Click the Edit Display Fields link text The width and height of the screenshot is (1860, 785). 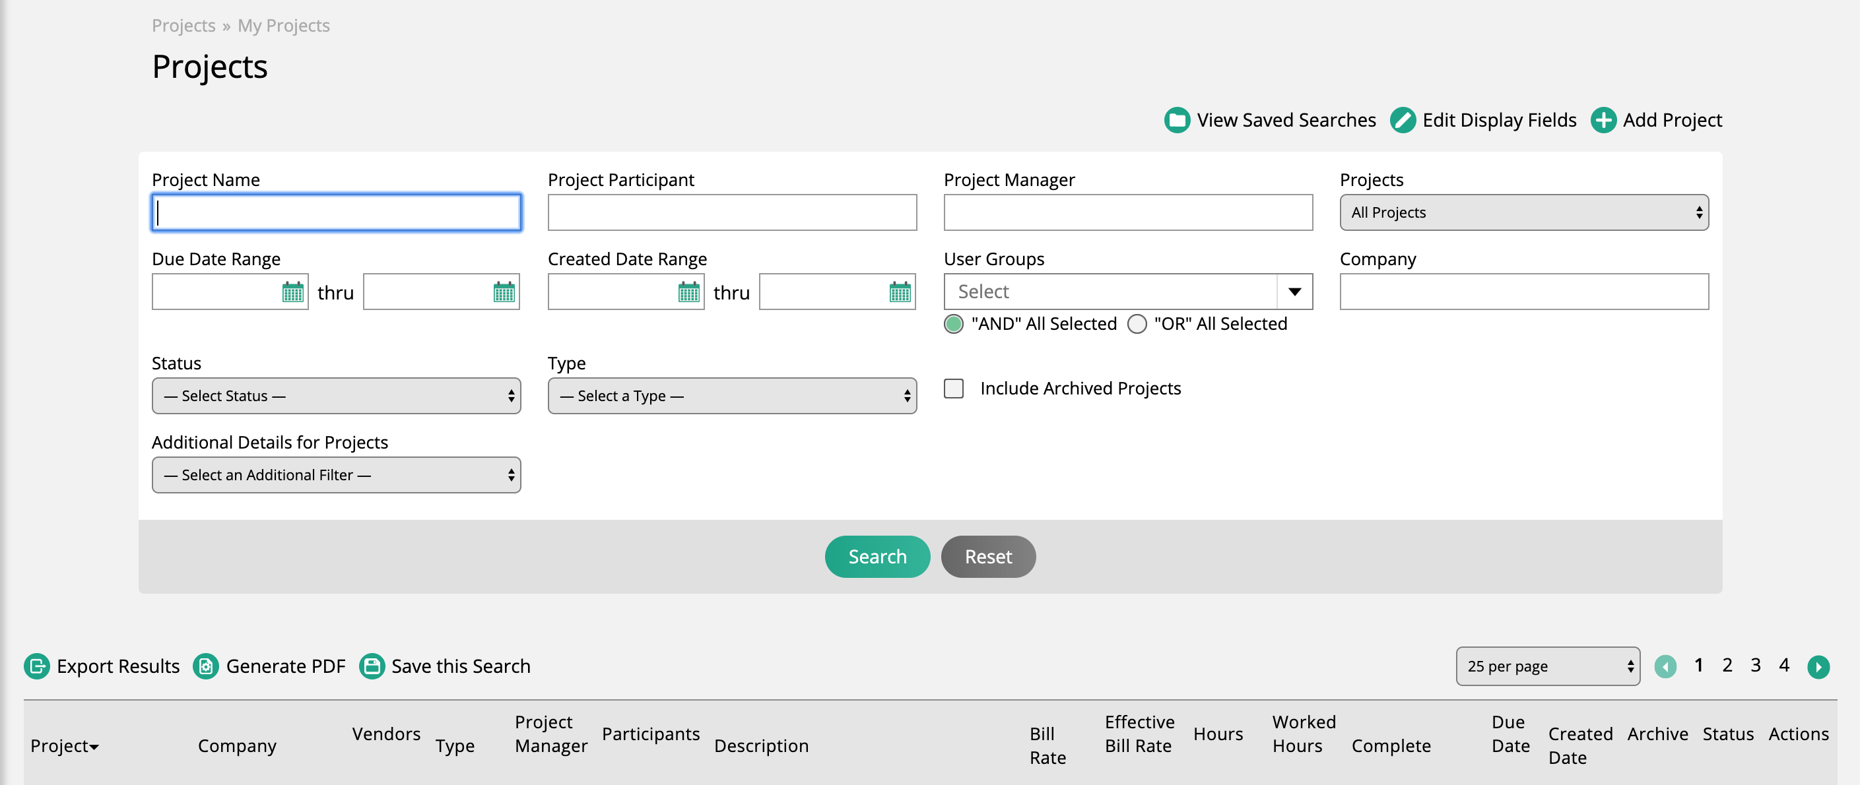coord(1499,120)
